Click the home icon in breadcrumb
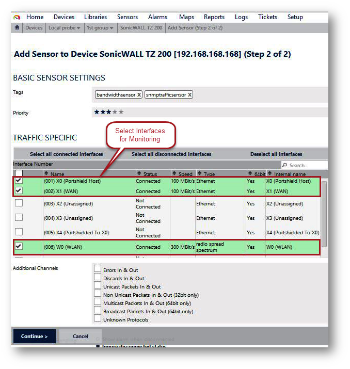This screenshot has height=369, width=350. click(17, 28)
